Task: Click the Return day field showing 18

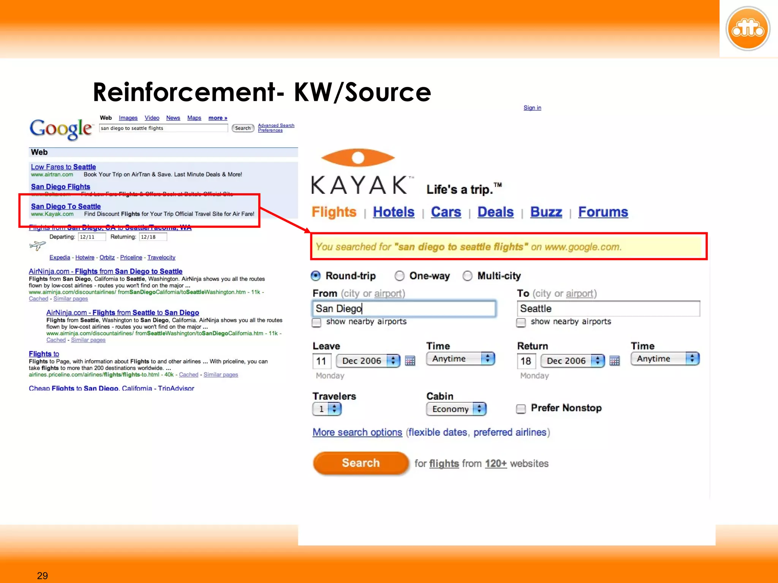Action: pyautogui.click(x=526, y=361)
